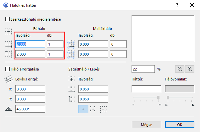Screen dimensions: 200x132
Task: Click the Hálóvonalak intensity slider handle
Action: (168, 98)
